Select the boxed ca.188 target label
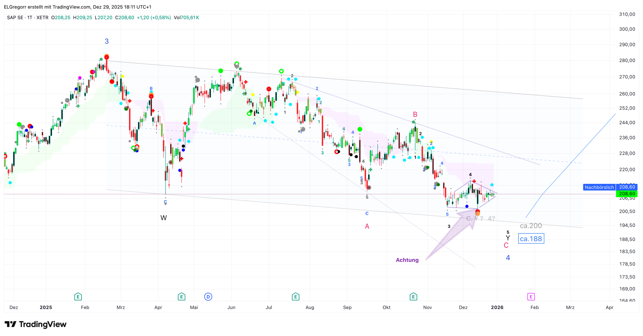This screenshot has height=336, width=643. [531, 239]
